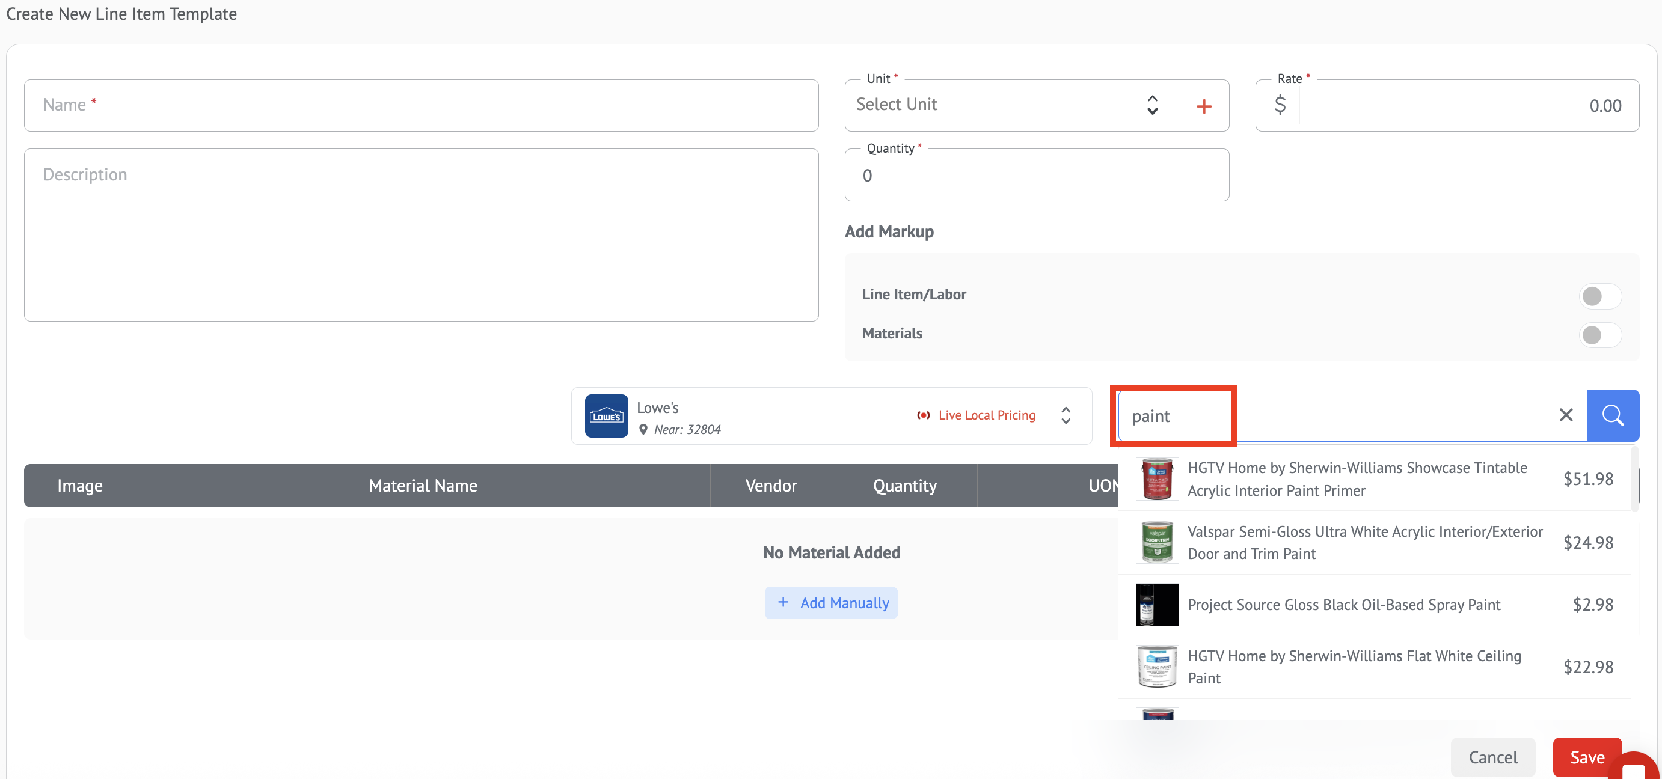Click the Description text area
Image resolution: width=1662 pixels, height=779 pixels.
(421, 235)
